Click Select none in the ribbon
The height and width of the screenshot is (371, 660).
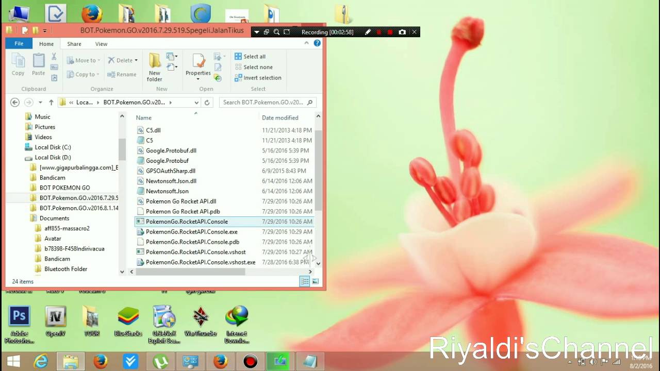point(254,67)
